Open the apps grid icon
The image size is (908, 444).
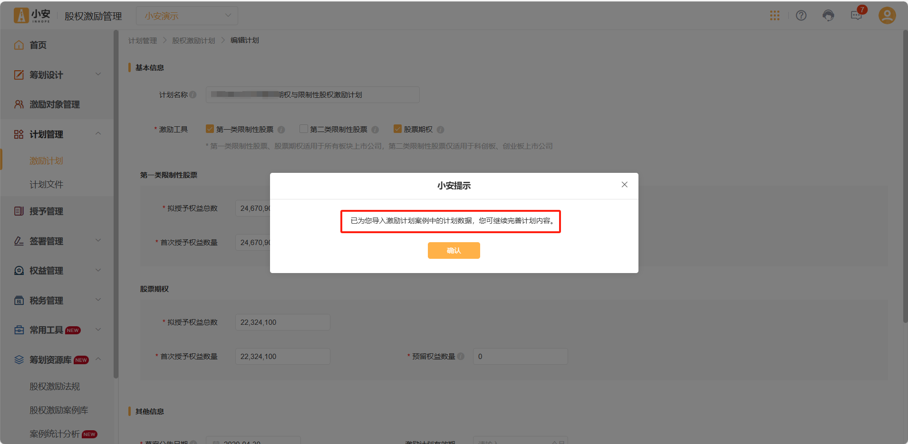coord(775,16)
